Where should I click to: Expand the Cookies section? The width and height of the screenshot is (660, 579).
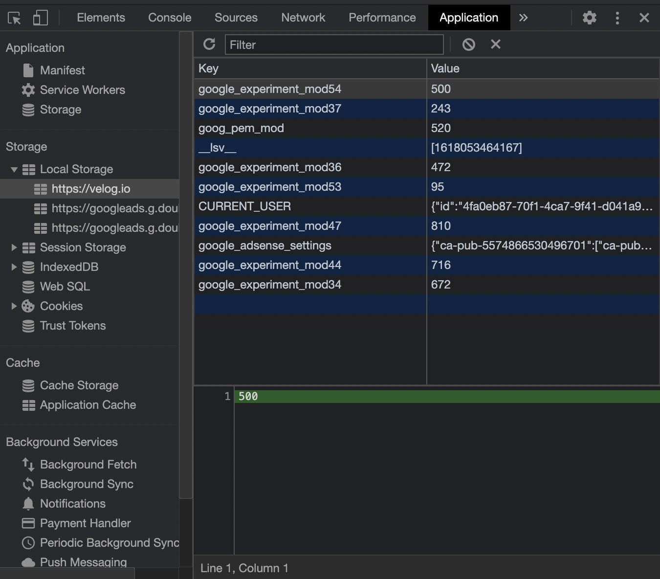click(13, 306)
